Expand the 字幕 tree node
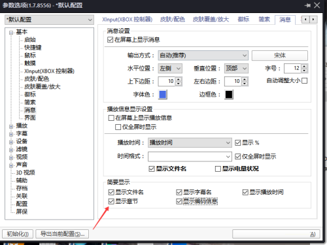 [x=11, y=135]
